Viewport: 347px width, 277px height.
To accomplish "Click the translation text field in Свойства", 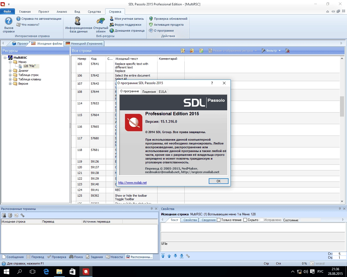I will tap(252, 227).
